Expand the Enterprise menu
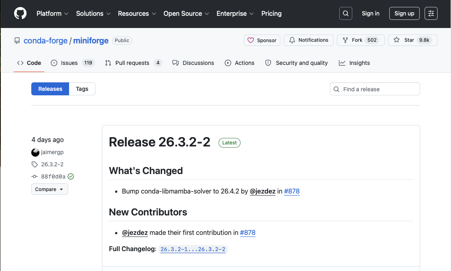The width and height of the screenshot is (451, 271). 235,13
